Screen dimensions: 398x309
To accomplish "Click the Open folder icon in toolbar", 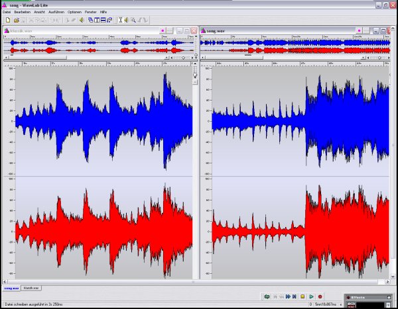I will click(16, 20).
